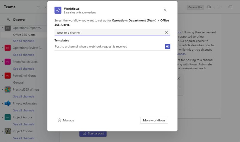Collapse the Project Condor team

point(3,131)
